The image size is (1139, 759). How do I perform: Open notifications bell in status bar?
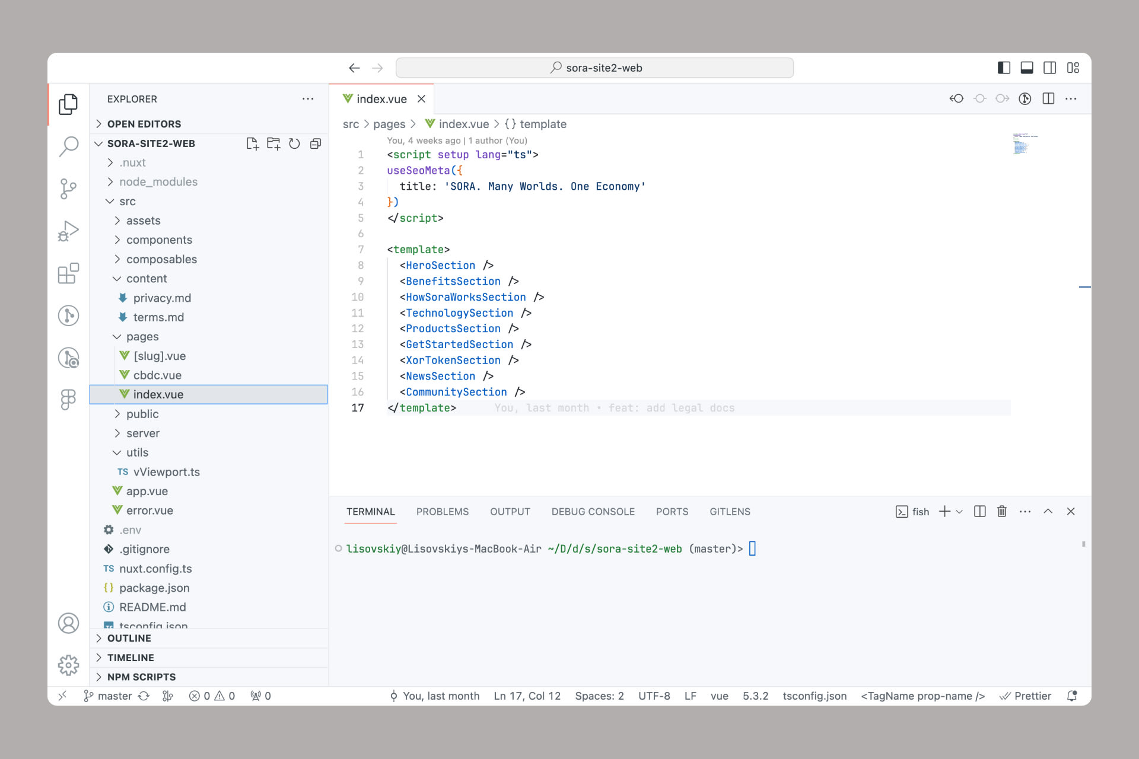[1072, 696]
